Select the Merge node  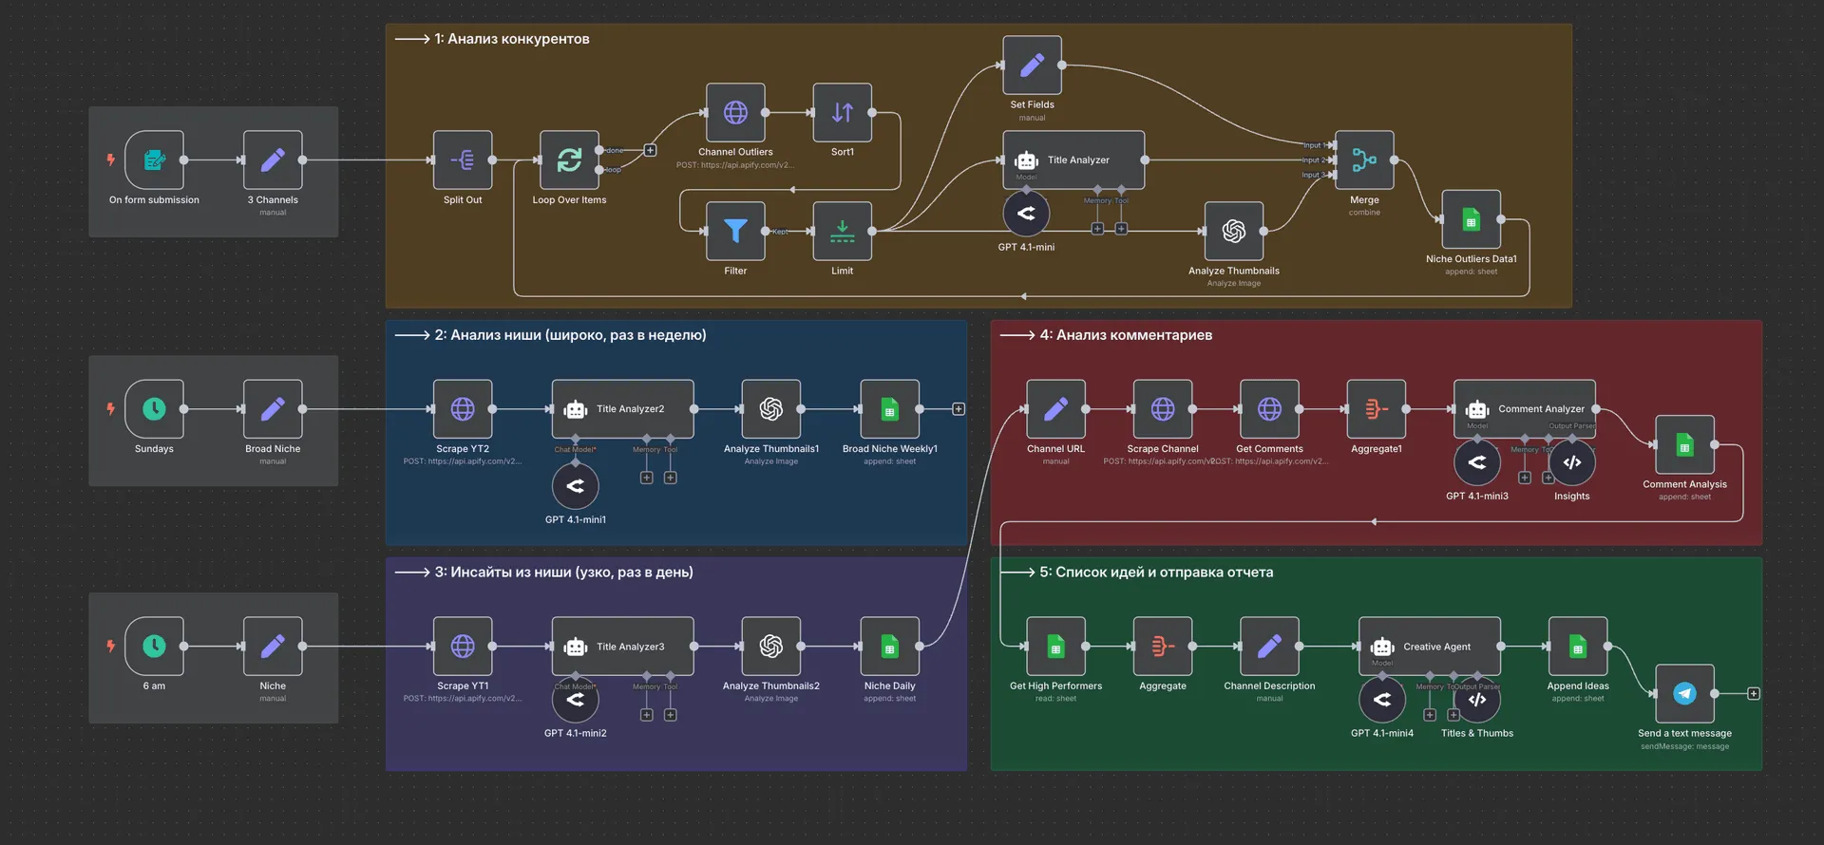[x=1364, y=160]
